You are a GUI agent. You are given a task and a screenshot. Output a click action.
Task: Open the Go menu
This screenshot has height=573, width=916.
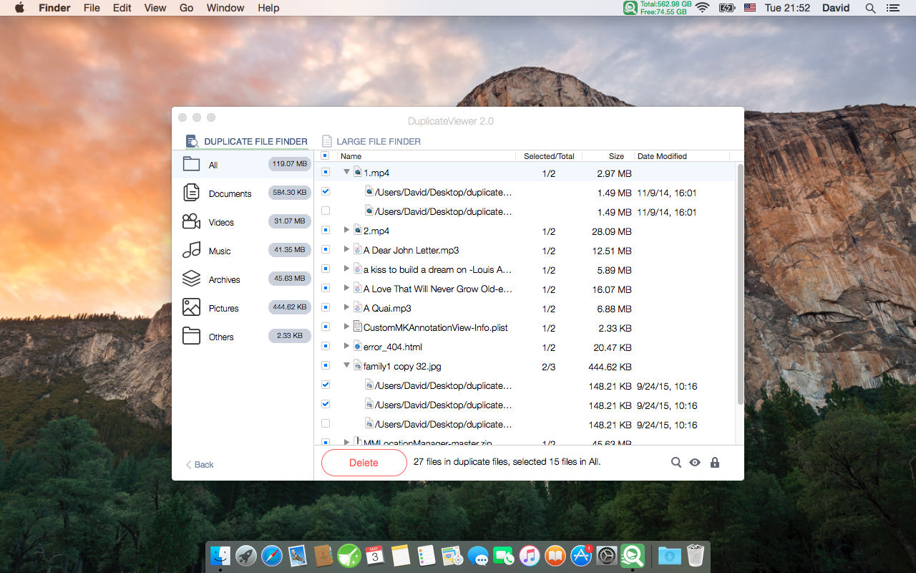point(187,8)
